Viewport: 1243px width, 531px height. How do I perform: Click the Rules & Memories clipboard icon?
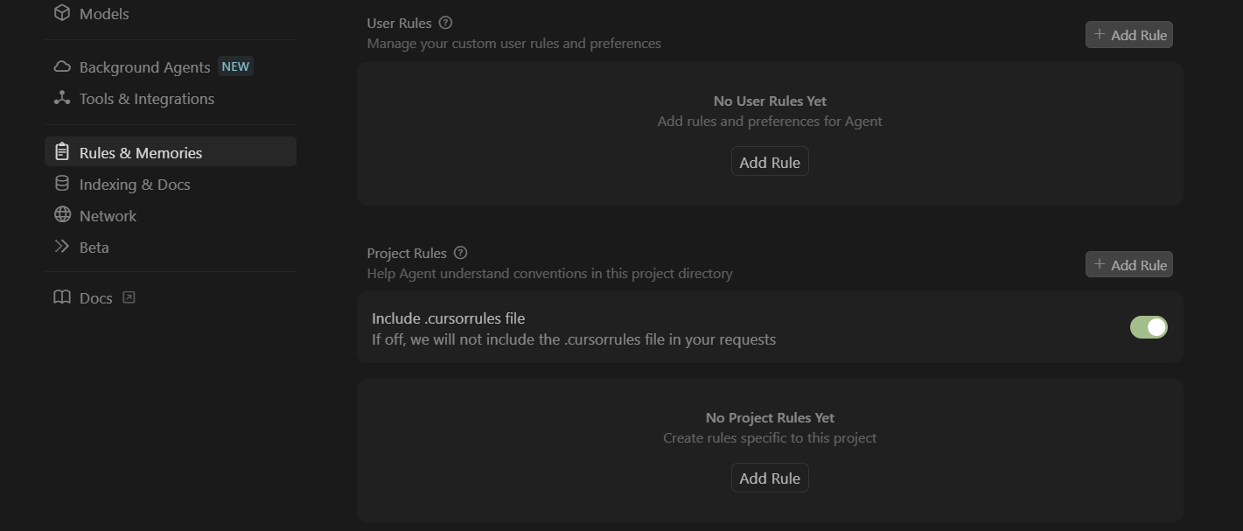(x=61, y=152)
